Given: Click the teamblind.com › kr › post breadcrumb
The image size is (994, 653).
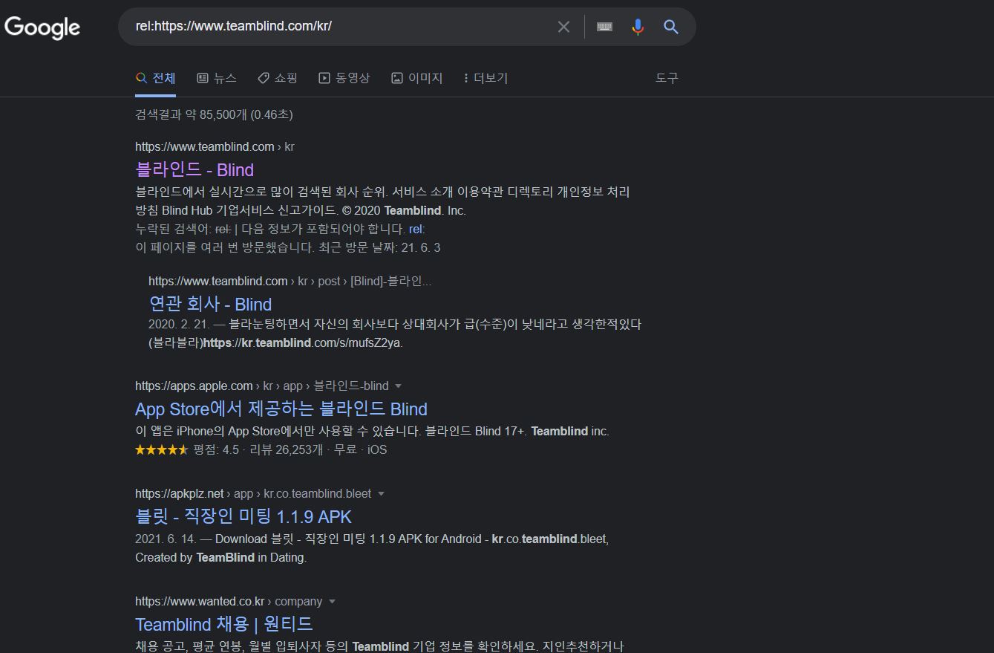Looking at the screenshot, I should tap(290, 281).
